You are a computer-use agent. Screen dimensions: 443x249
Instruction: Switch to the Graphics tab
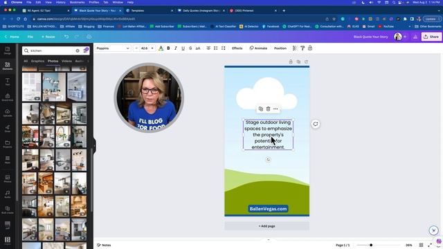(x=37, y=61)
